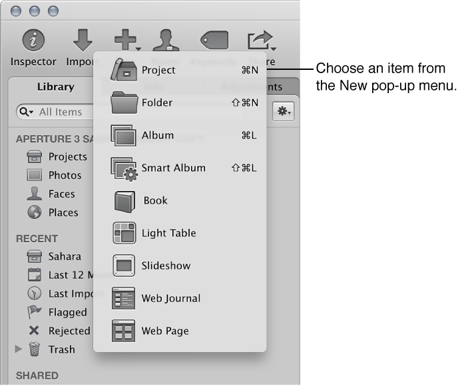Click the Light Table grid icon

tap(124, 234)
